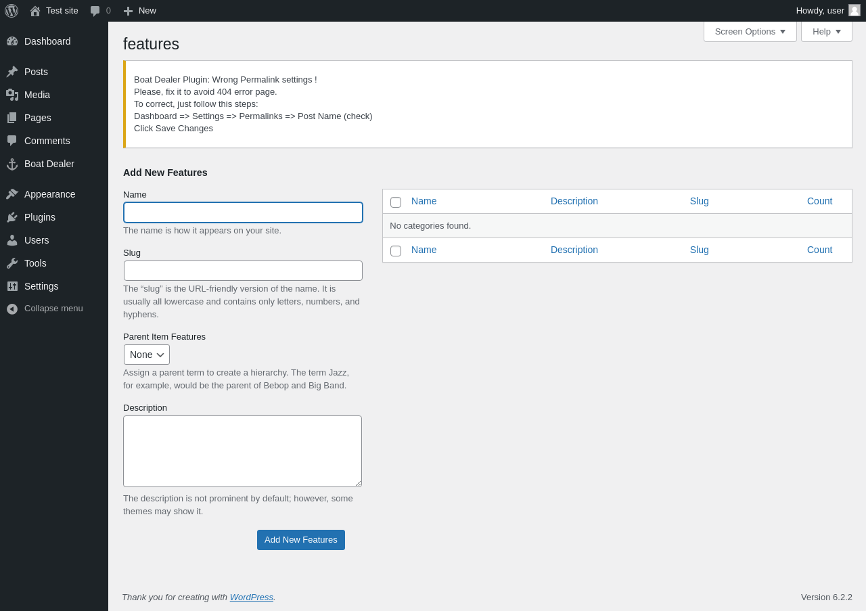The width and height of the screenshot is (866, 611).
Task: Click the Posts pushpin icon
Action: pos(12,72)
